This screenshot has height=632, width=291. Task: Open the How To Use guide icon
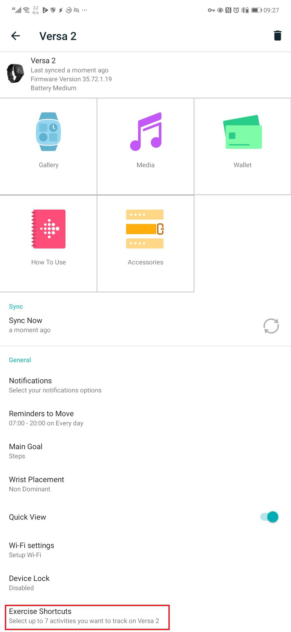(49, 229)
